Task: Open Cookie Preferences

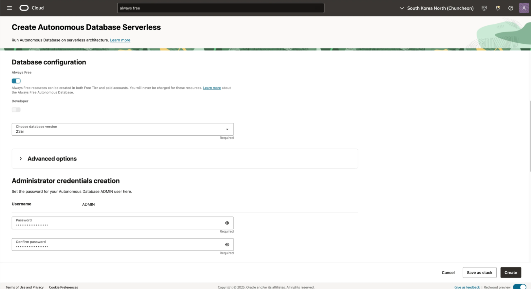Action: (63, 287)
